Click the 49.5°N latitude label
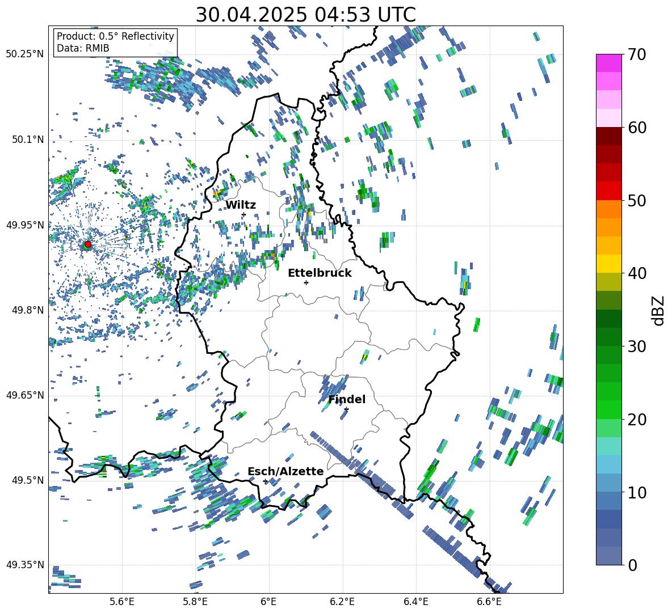The height and width of the screenshot is (613, 672). coord(28,480)
